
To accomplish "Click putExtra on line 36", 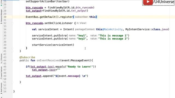I will point(60,36).
